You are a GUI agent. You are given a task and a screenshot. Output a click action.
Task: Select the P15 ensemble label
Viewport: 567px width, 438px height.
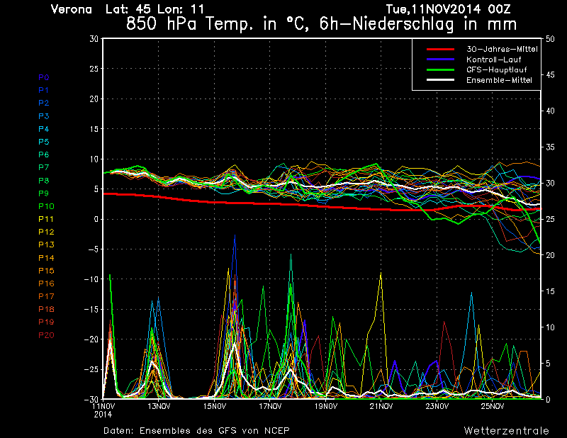[x=46, y=271]
